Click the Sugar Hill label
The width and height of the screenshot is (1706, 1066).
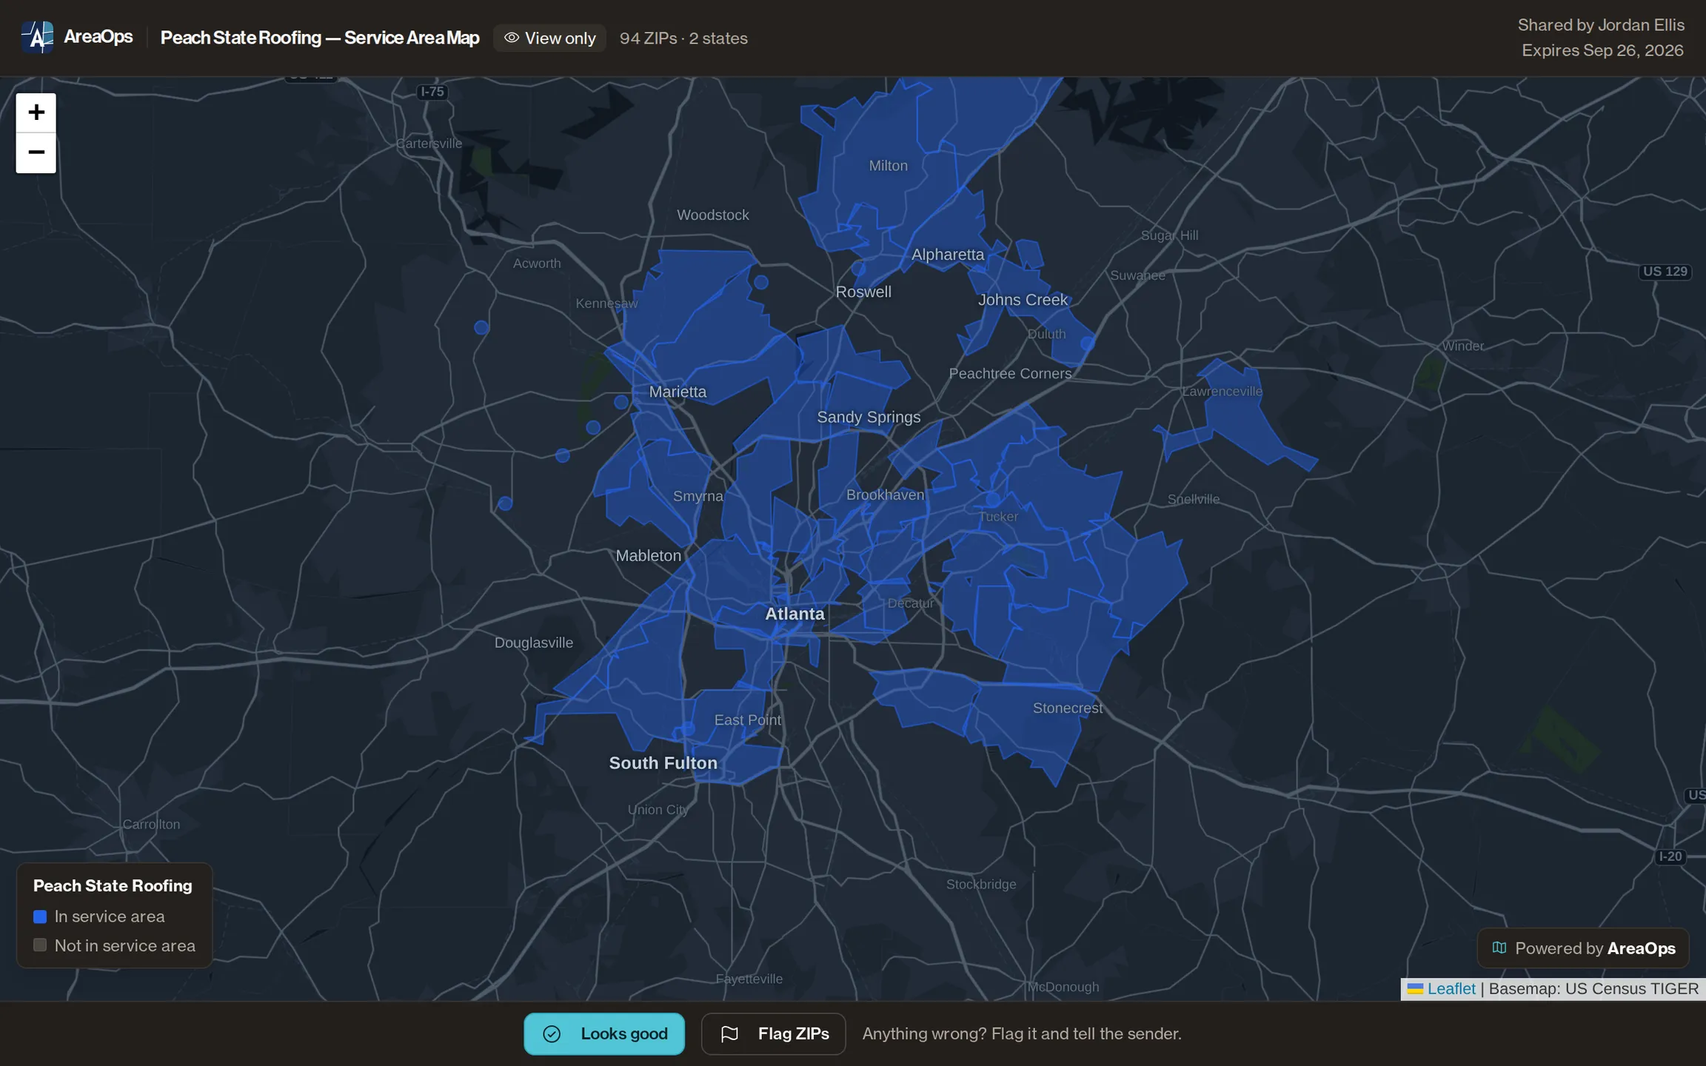coord(1169,235)
